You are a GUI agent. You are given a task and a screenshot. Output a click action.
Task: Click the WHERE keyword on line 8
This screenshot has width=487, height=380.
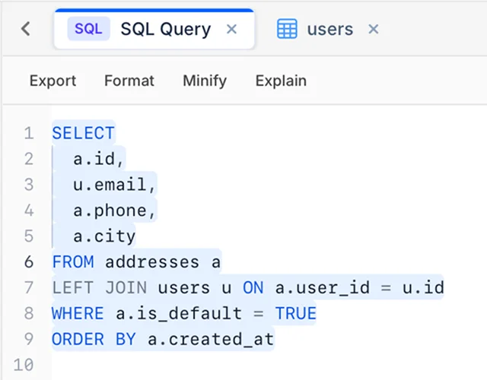point(78,314)
